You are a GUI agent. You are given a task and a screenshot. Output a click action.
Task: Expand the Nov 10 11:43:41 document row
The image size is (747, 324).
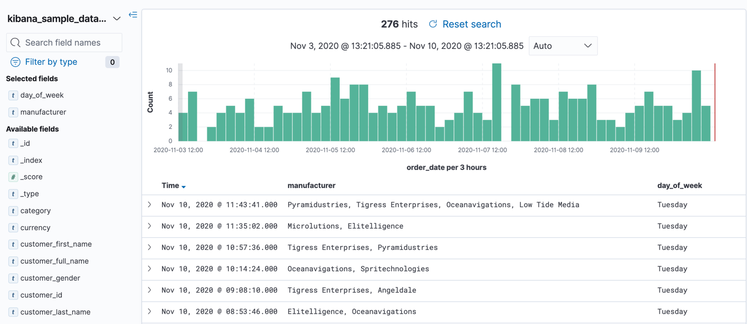[150, 205]
